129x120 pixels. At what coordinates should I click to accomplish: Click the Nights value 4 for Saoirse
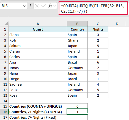pos(98,84)
